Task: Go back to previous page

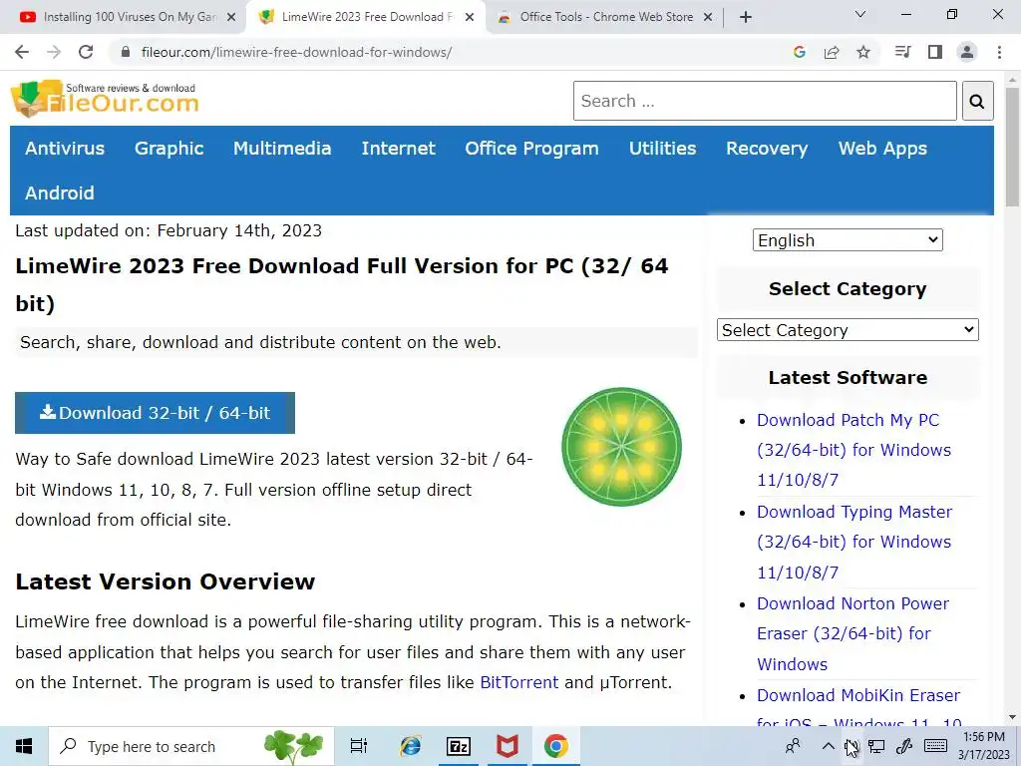Action: coord(22,52)
